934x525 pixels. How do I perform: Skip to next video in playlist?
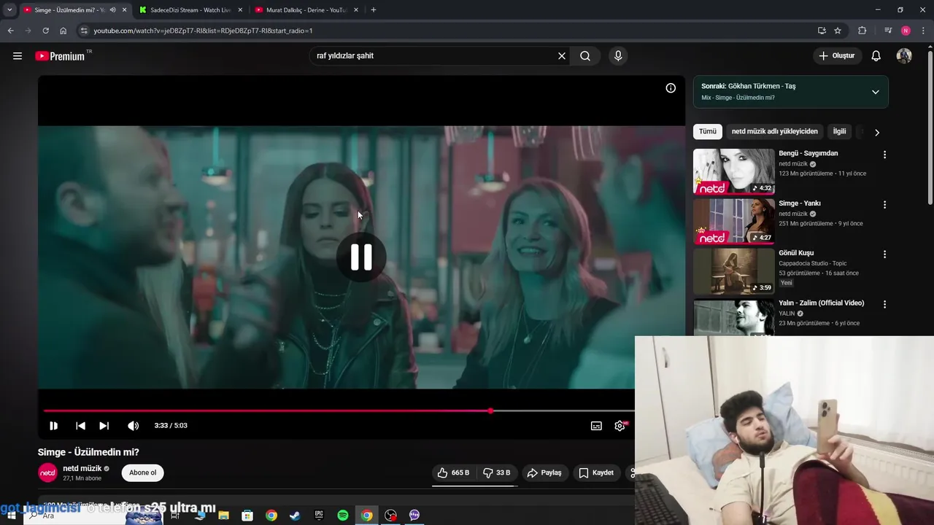[x=104, y=426]
